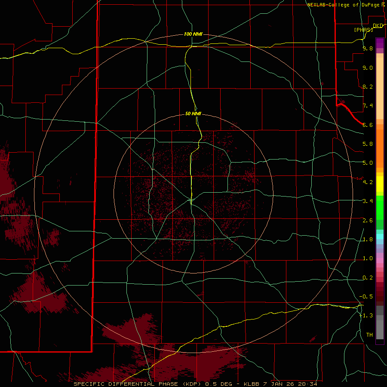The image size is (387, 387).
Task: Click the [PHAS] units label
Action: pos(363,30)
